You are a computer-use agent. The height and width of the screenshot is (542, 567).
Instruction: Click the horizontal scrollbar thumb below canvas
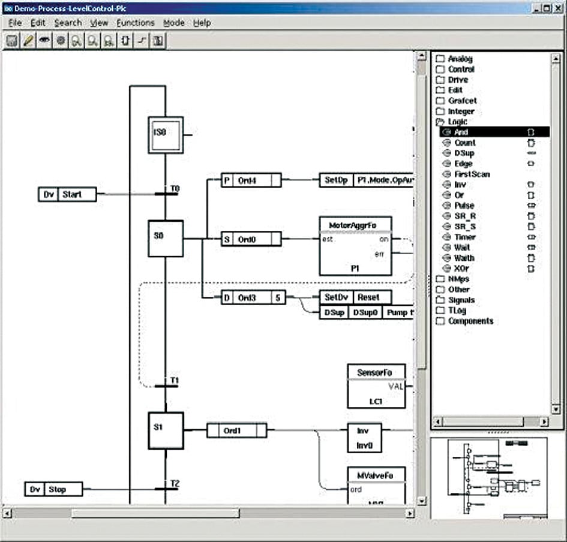coord(155,513)
